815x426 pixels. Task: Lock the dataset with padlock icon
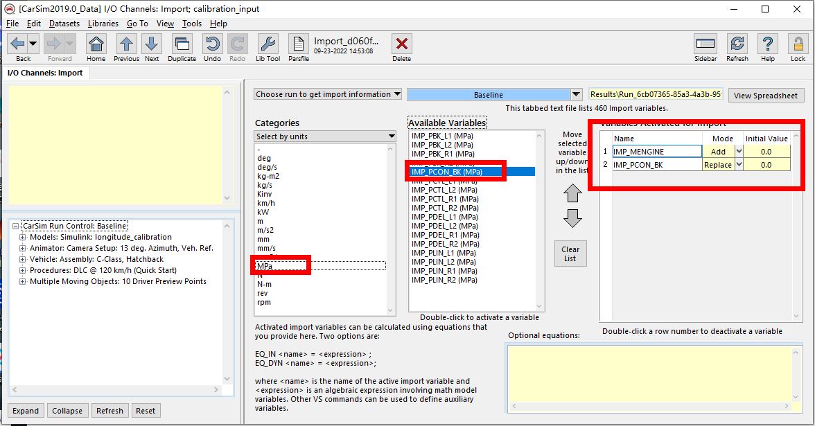798,44
